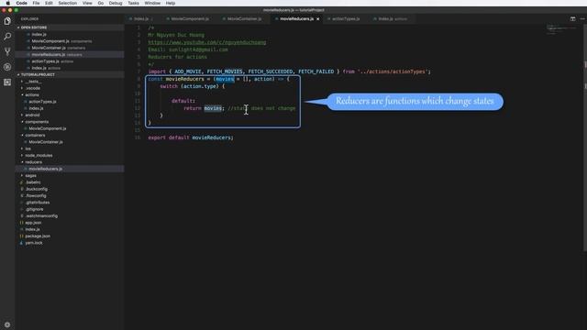Open the Apple menu

(8, 3)
